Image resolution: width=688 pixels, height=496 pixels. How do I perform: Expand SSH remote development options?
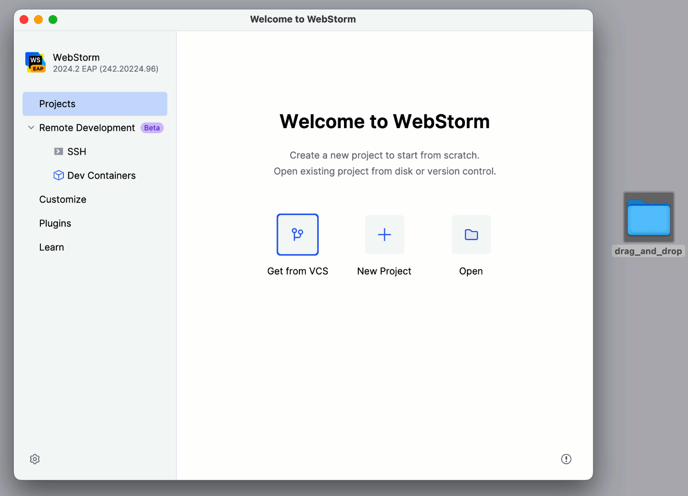pos(76,151)
